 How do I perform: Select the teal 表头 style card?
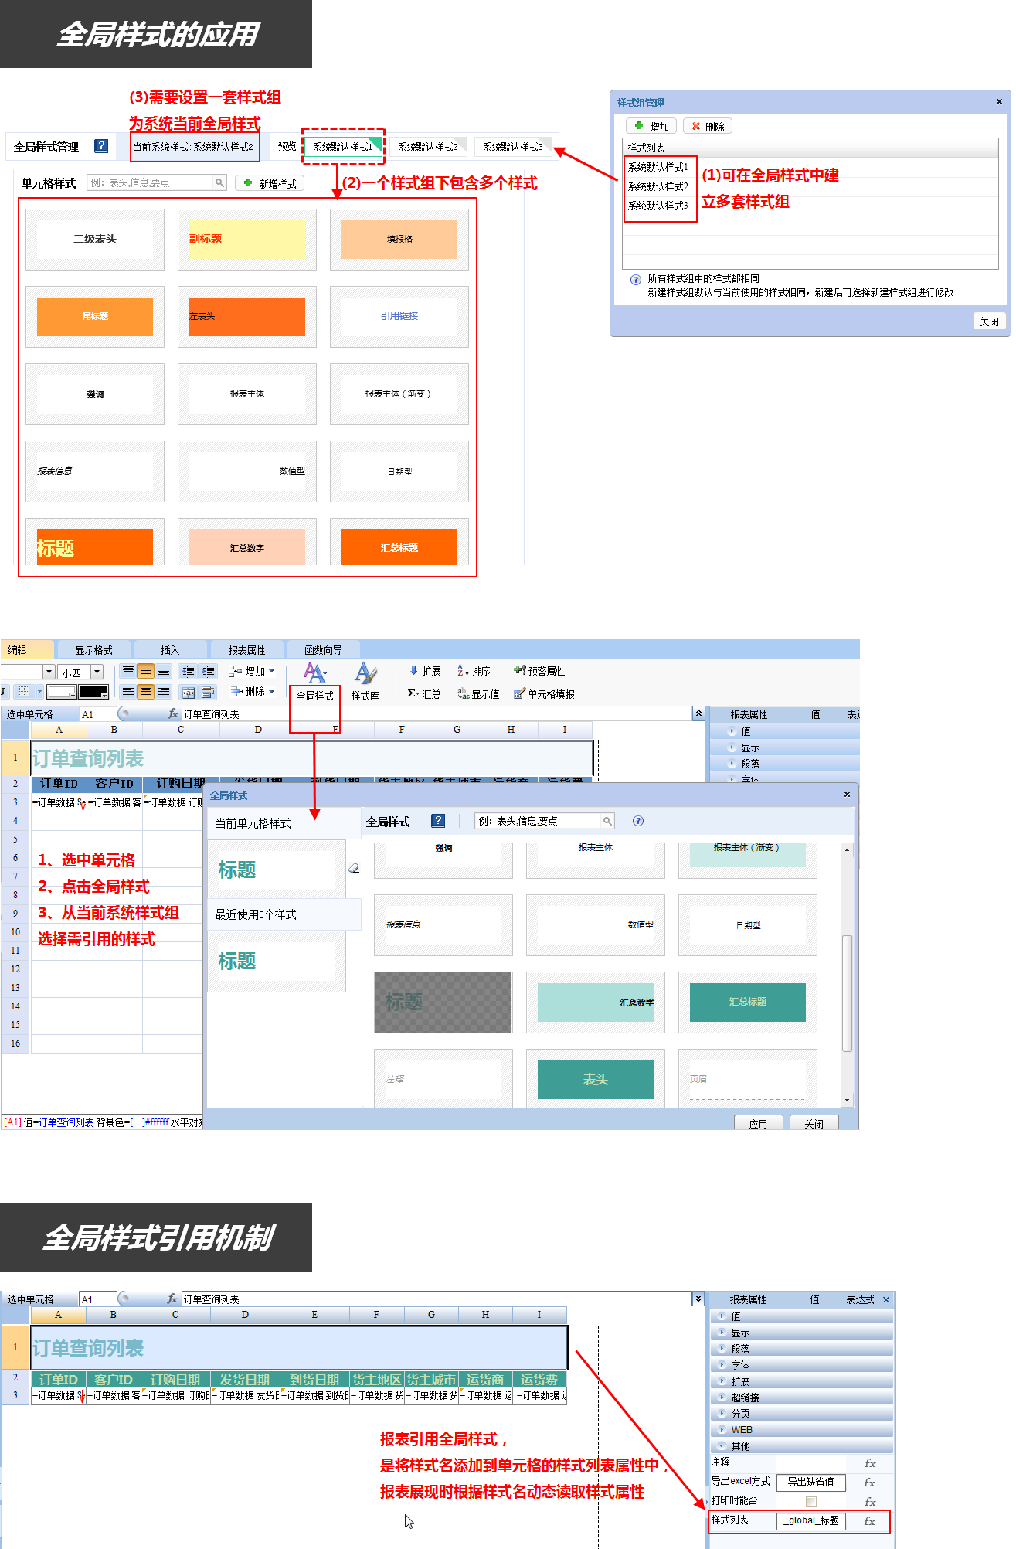click(595, 1079)
